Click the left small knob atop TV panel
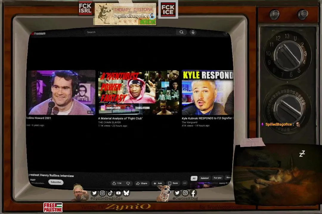322x214 pixels. tap(274, 15)
